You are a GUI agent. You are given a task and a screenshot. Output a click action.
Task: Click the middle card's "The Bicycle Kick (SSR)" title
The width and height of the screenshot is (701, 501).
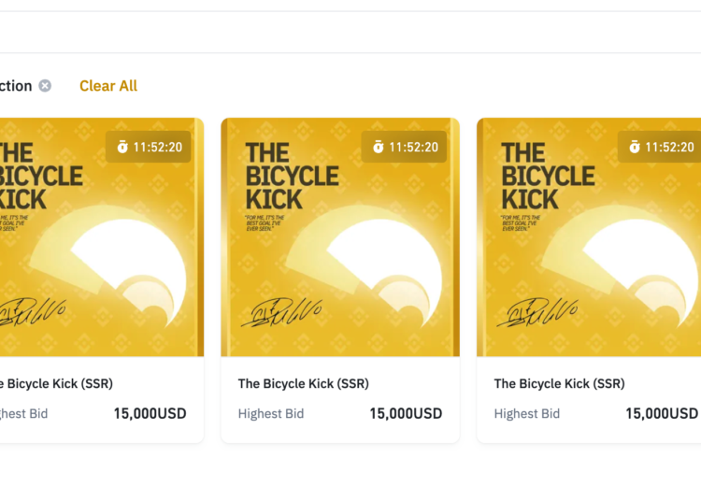[304, 383]
